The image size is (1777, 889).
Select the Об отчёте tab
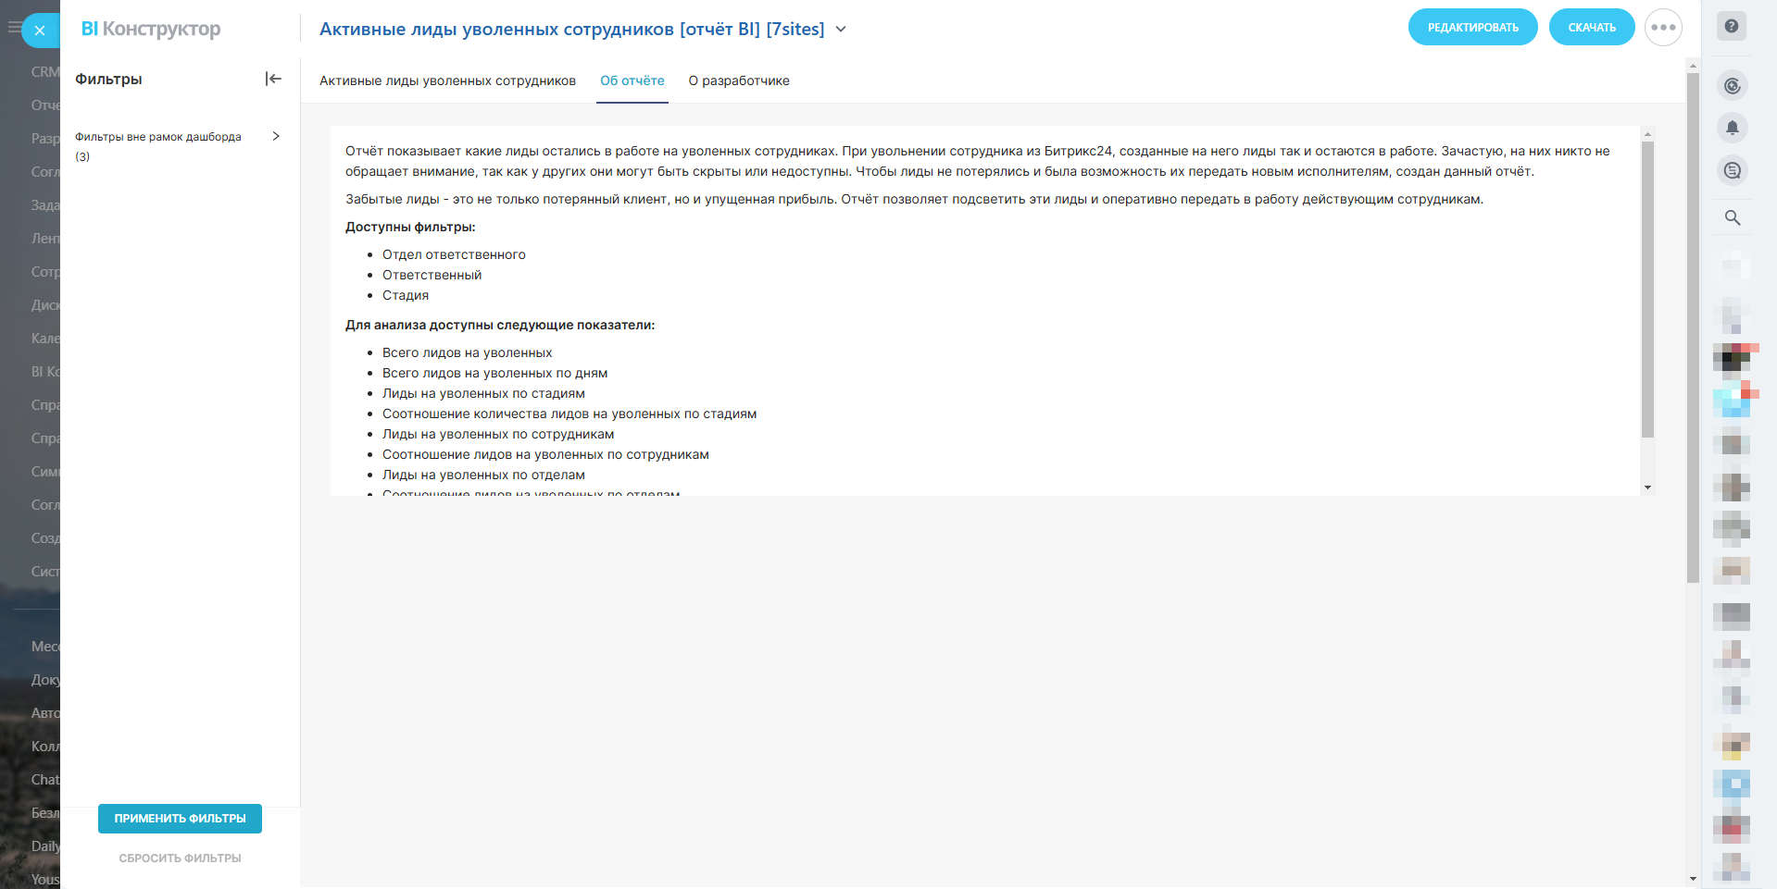pyautogui.click(x=632, y=80)
